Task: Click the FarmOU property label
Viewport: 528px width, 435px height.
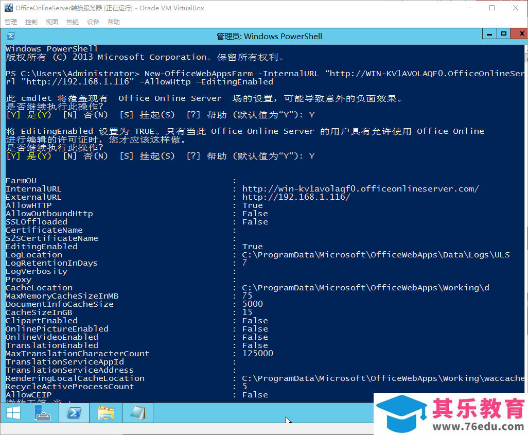Action: click(21, 181)
